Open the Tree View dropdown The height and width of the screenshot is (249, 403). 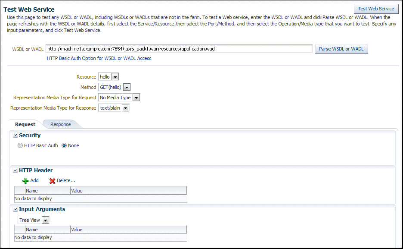33,220
